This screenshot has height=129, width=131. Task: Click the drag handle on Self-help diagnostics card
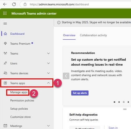125,109
